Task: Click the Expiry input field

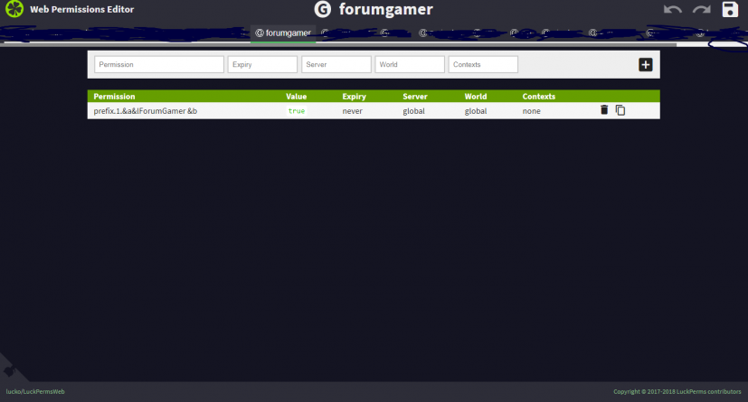Action: coord(262,65)
